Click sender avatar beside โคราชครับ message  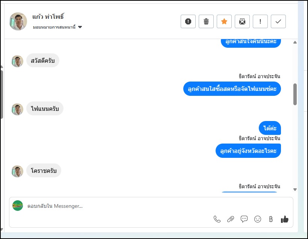coord(17,171)
